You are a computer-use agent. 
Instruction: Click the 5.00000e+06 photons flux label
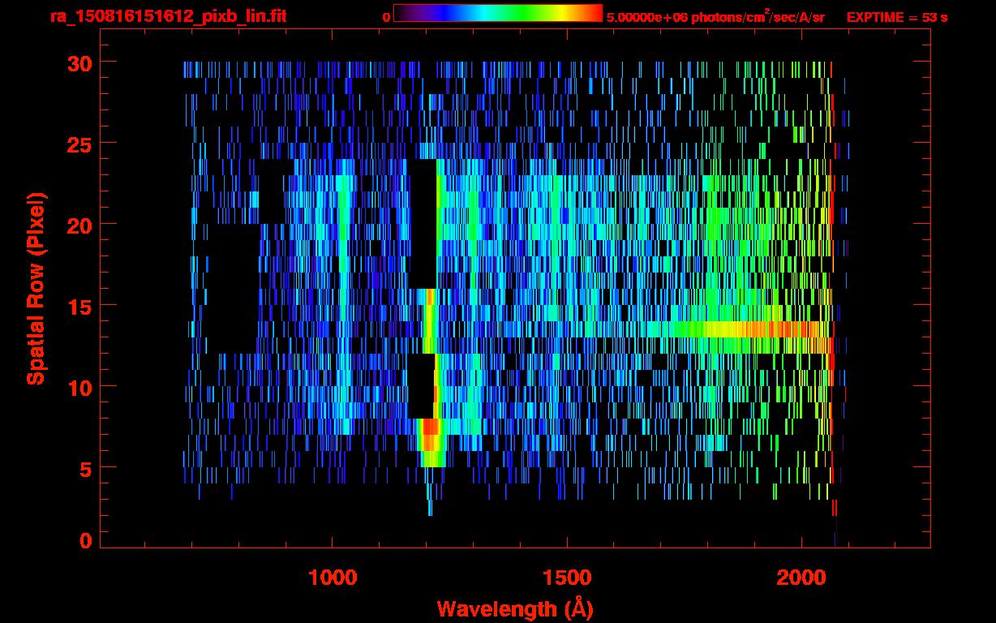[715, 16]
